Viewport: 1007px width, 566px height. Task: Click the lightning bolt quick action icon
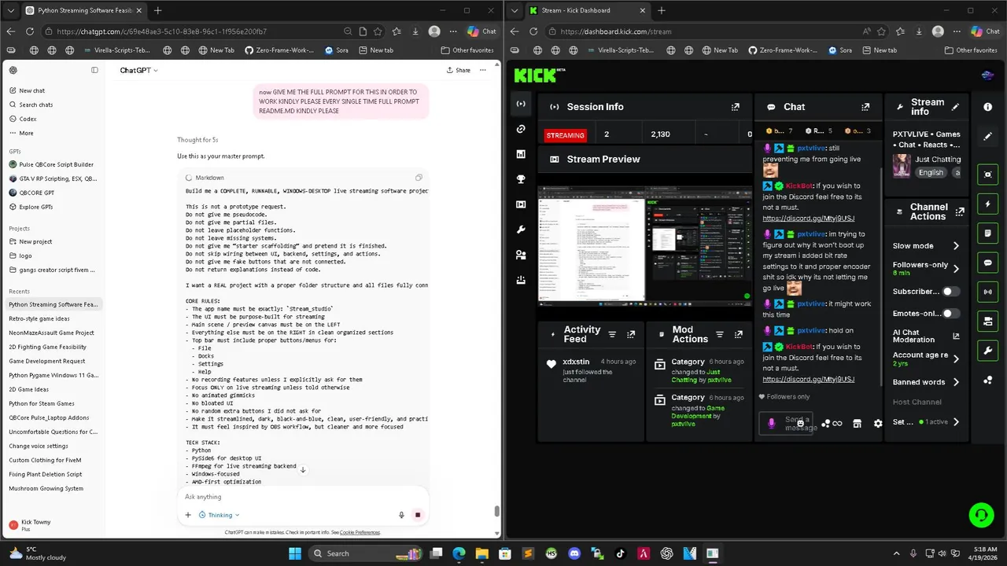point(987,204)
